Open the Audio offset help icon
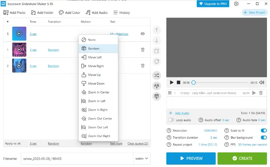 [x=201, y=120]
